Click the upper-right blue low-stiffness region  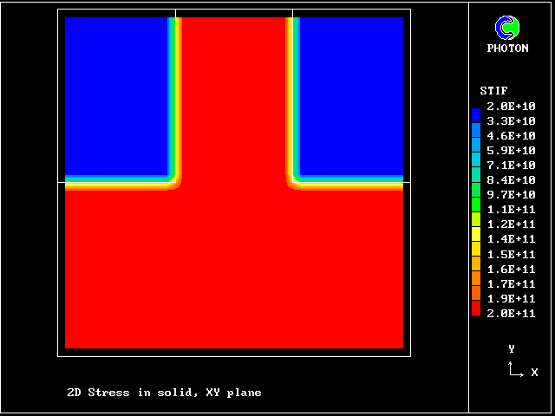click(351, 95)
